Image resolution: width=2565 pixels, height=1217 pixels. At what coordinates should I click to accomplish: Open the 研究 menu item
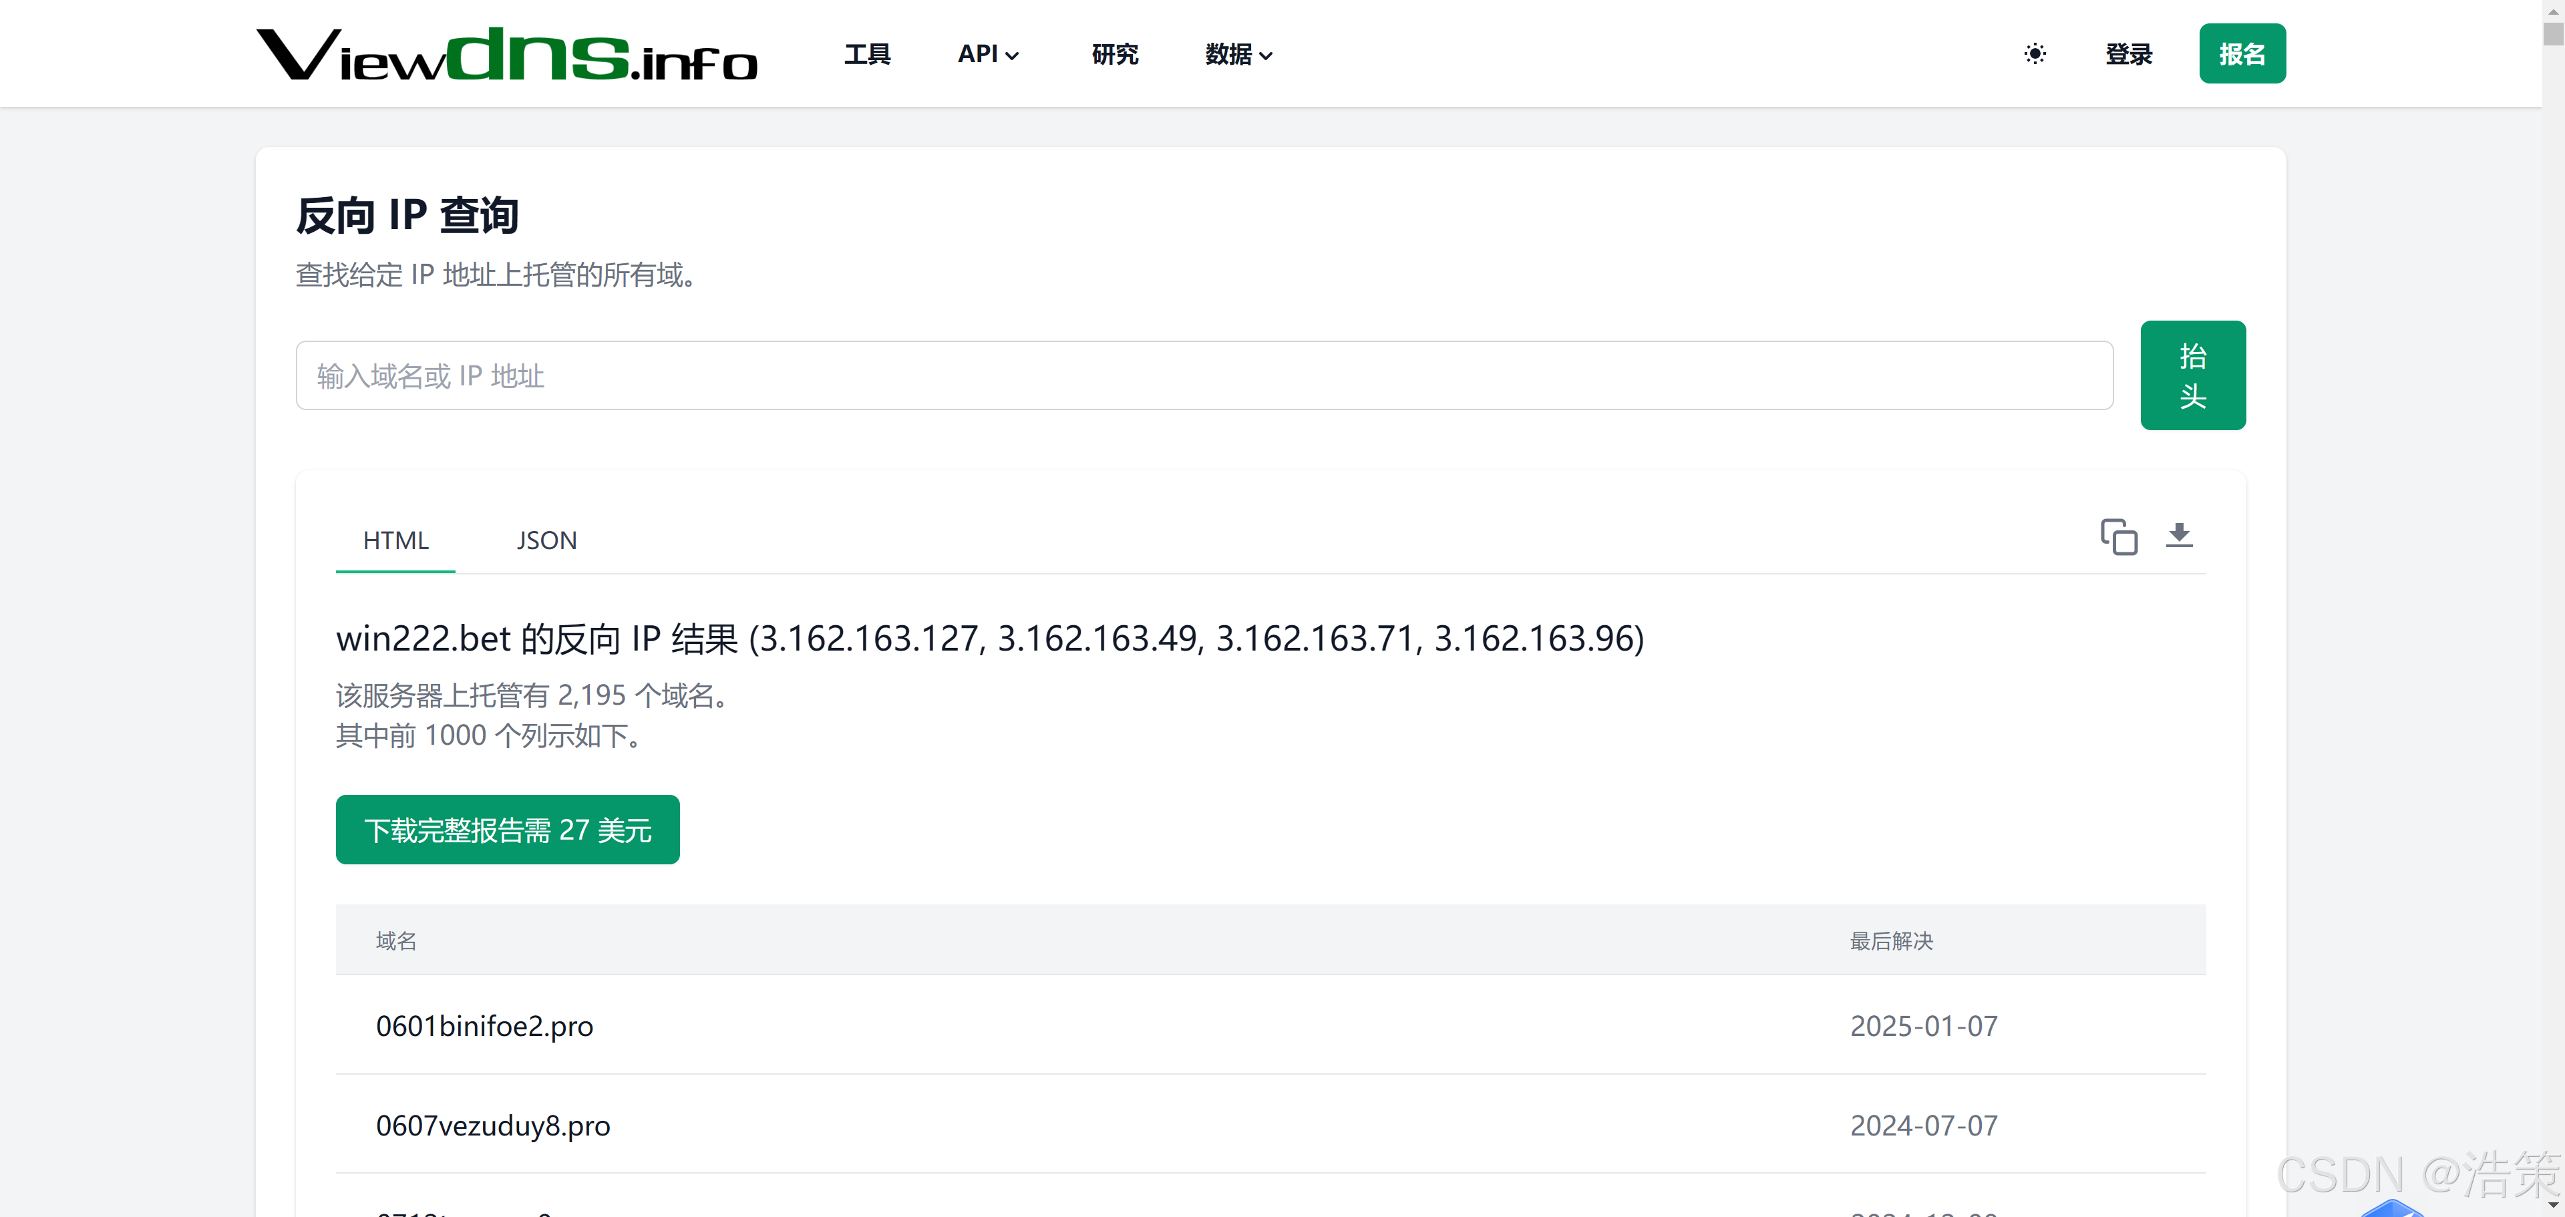1114,54
